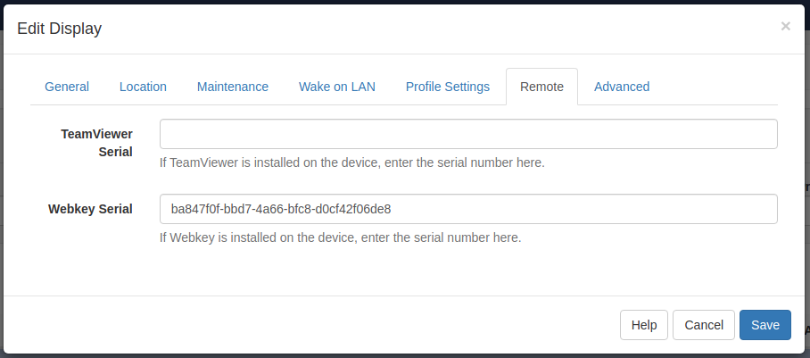This screenshot has width=810, height=358.
Task: Open the Location tab
Action: coord(143,87)
